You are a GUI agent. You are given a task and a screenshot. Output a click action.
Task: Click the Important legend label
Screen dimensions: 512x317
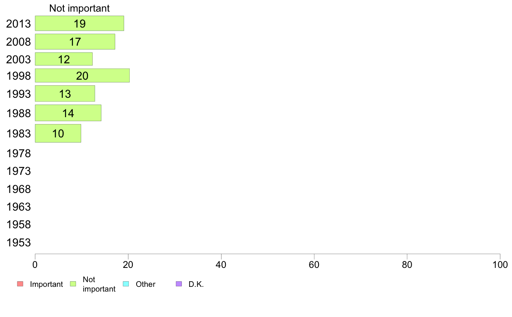47,284
